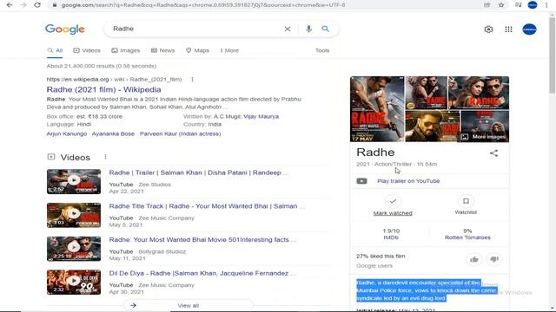This screenshot has height=312, width=556.
Task: Open the IMDb 1.9/10 rating link
Action: pos(391,234)
